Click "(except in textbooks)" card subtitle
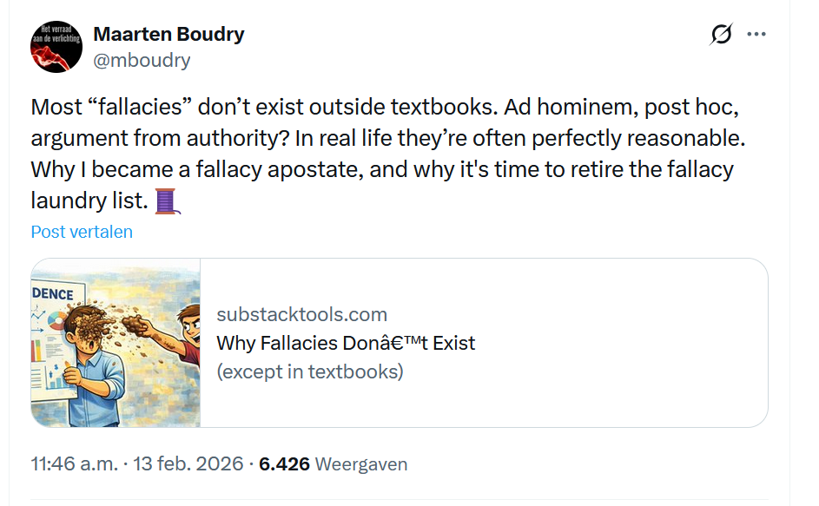 tap(310, 371)
